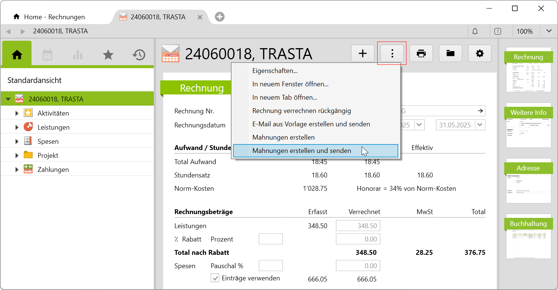Open the calendar tab in sidebar
558x290 pixels.
click(47, 55)
